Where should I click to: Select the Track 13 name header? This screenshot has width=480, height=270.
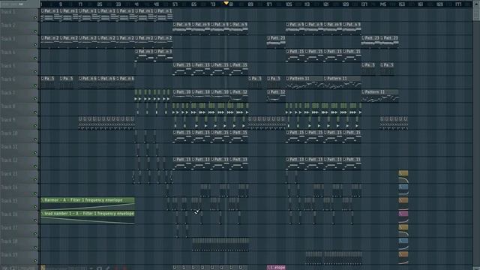(9, 173)
